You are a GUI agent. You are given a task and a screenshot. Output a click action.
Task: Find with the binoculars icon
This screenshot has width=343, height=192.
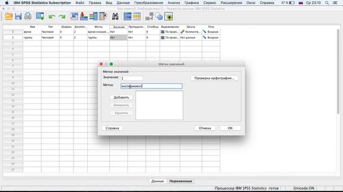point(115,17)
